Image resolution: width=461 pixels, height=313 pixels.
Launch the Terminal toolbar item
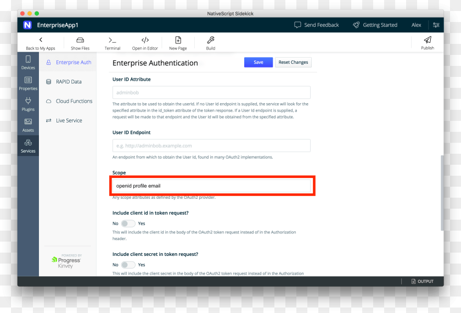[x=113, y=43]
